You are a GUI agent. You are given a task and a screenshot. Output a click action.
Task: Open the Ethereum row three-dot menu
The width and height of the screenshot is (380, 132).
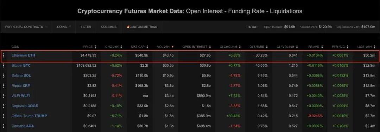4,55
